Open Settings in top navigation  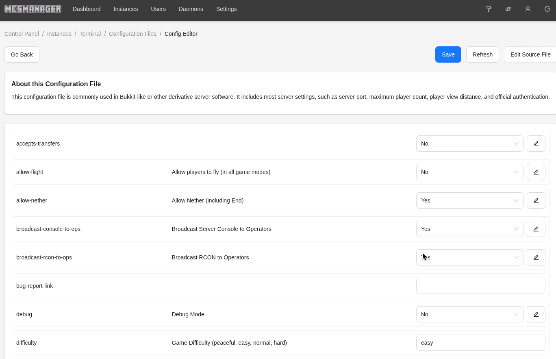[x=226, y=9]
